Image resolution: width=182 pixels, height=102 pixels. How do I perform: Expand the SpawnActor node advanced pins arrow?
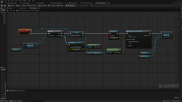[139, 48]
